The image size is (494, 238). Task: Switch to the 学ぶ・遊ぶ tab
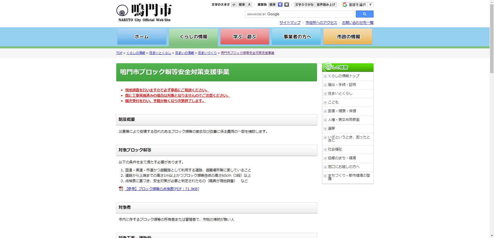[x=244, y=37]
